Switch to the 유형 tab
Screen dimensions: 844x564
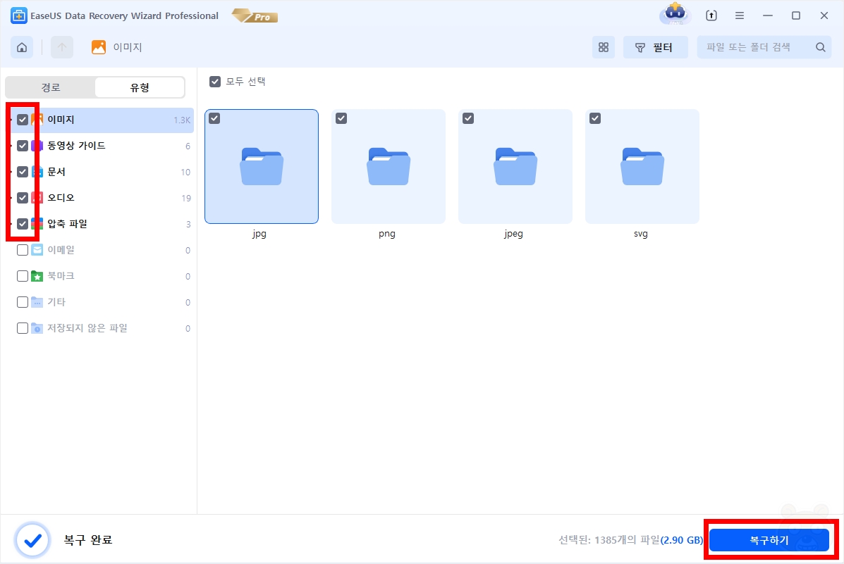(140, 87)
